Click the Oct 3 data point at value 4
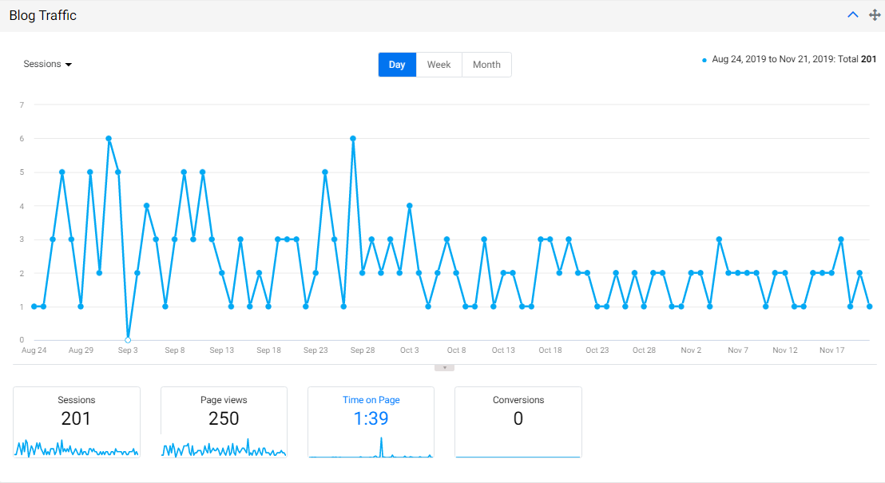 pyautogui.click(x=409, y=206)
